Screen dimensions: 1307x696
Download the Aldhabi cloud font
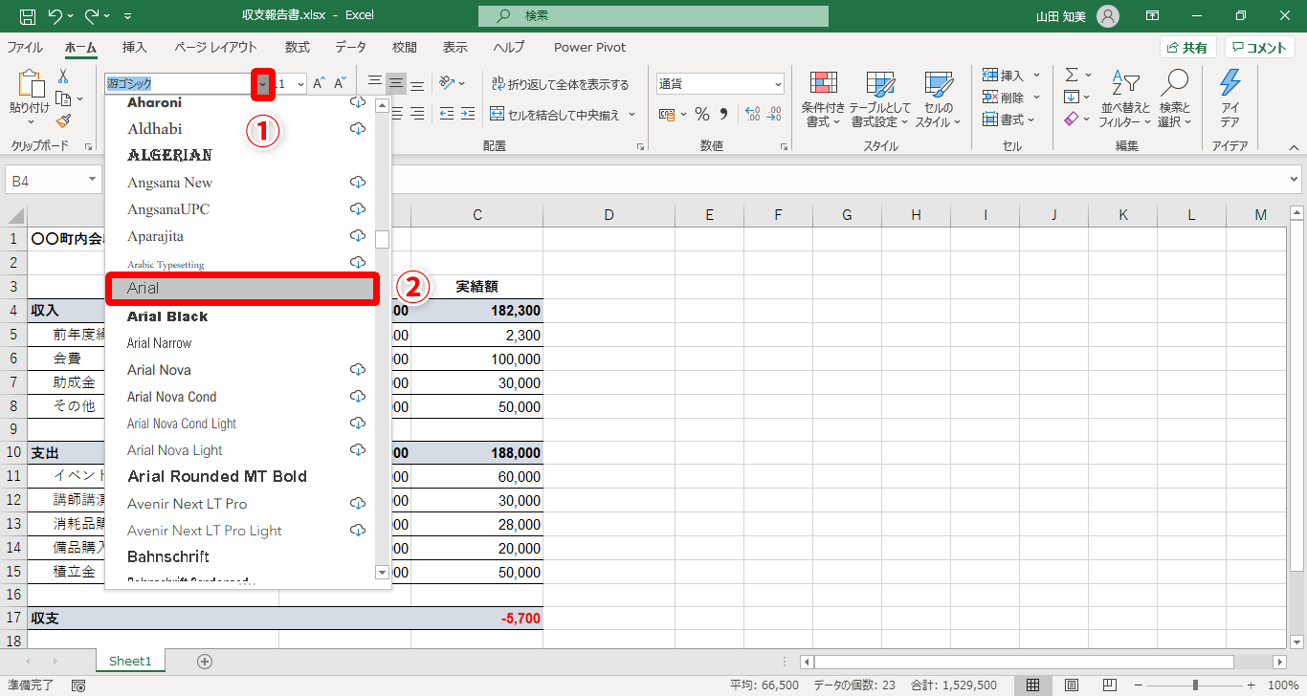click(x=358, y=129)
